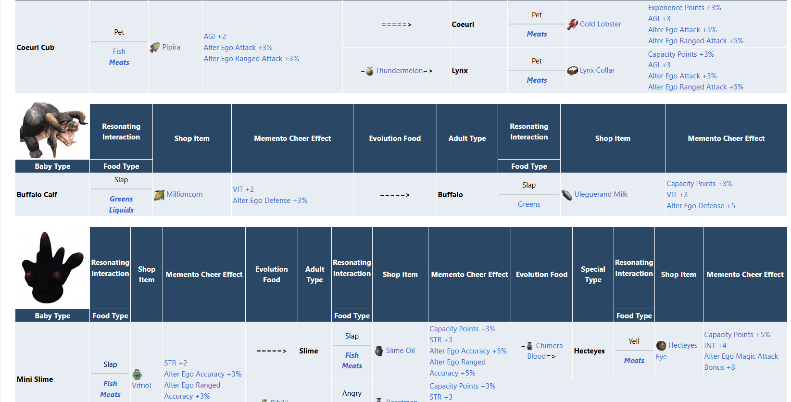Image resolution: width=791 pixels, height=402 pixels.
Task: Click the Chimera Blood item icon
Action: pos(530,346)
